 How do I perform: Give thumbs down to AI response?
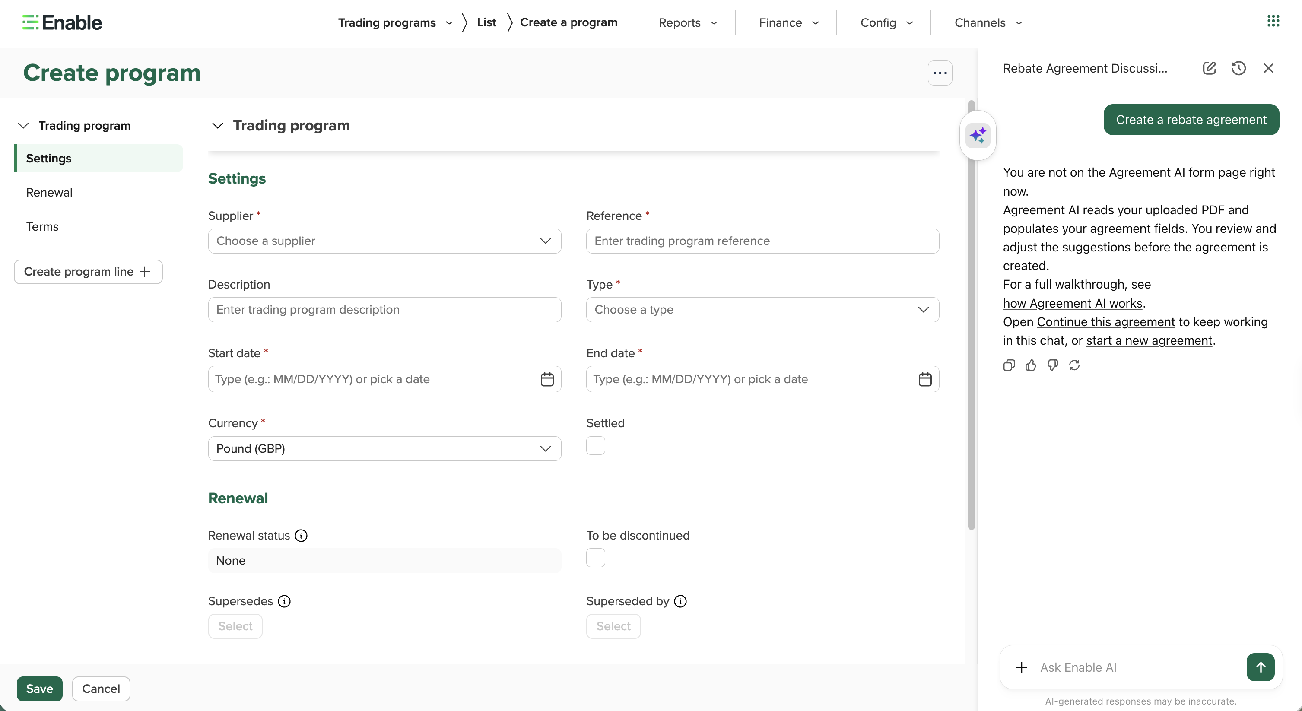(x=1052, y=365)
